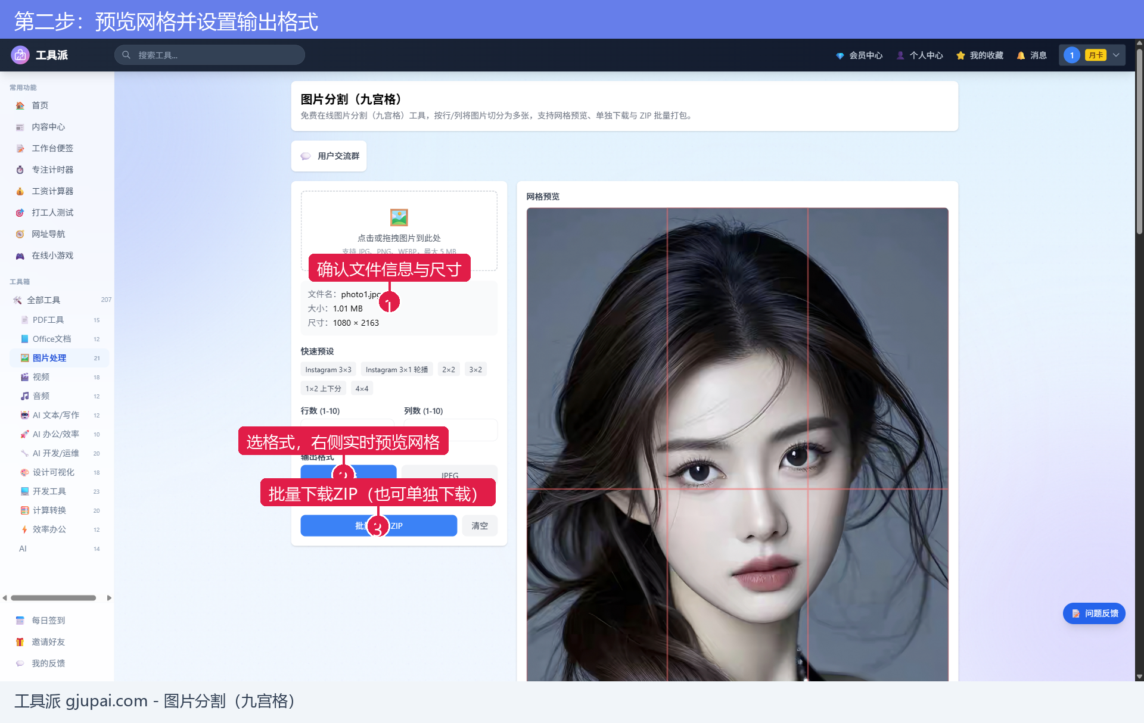Focus the 搜索工具 search field

pos(210,55)
